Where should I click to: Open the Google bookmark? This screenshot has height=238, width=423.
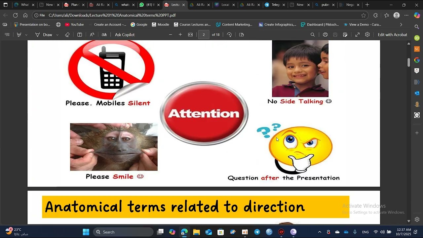(x=139, y=24)
